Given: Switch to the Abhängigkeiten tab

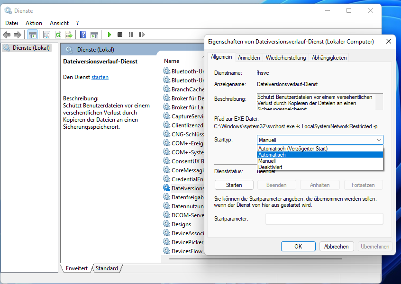Looking at the screenshot, I should click(x=329, y=58).
